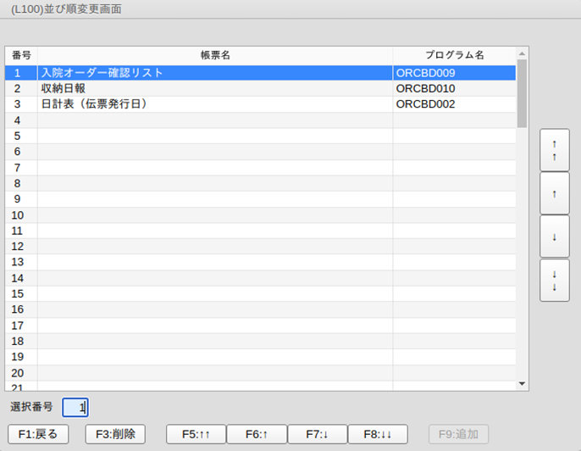Select the 入院オーダー確認リスト row
Screen dimensions: 581x451
coord(260,73)
